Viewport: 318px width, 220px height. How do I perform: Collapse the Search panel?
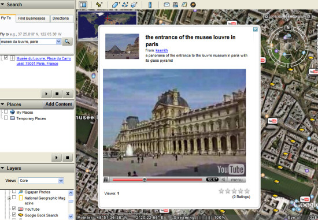(2, 5)
